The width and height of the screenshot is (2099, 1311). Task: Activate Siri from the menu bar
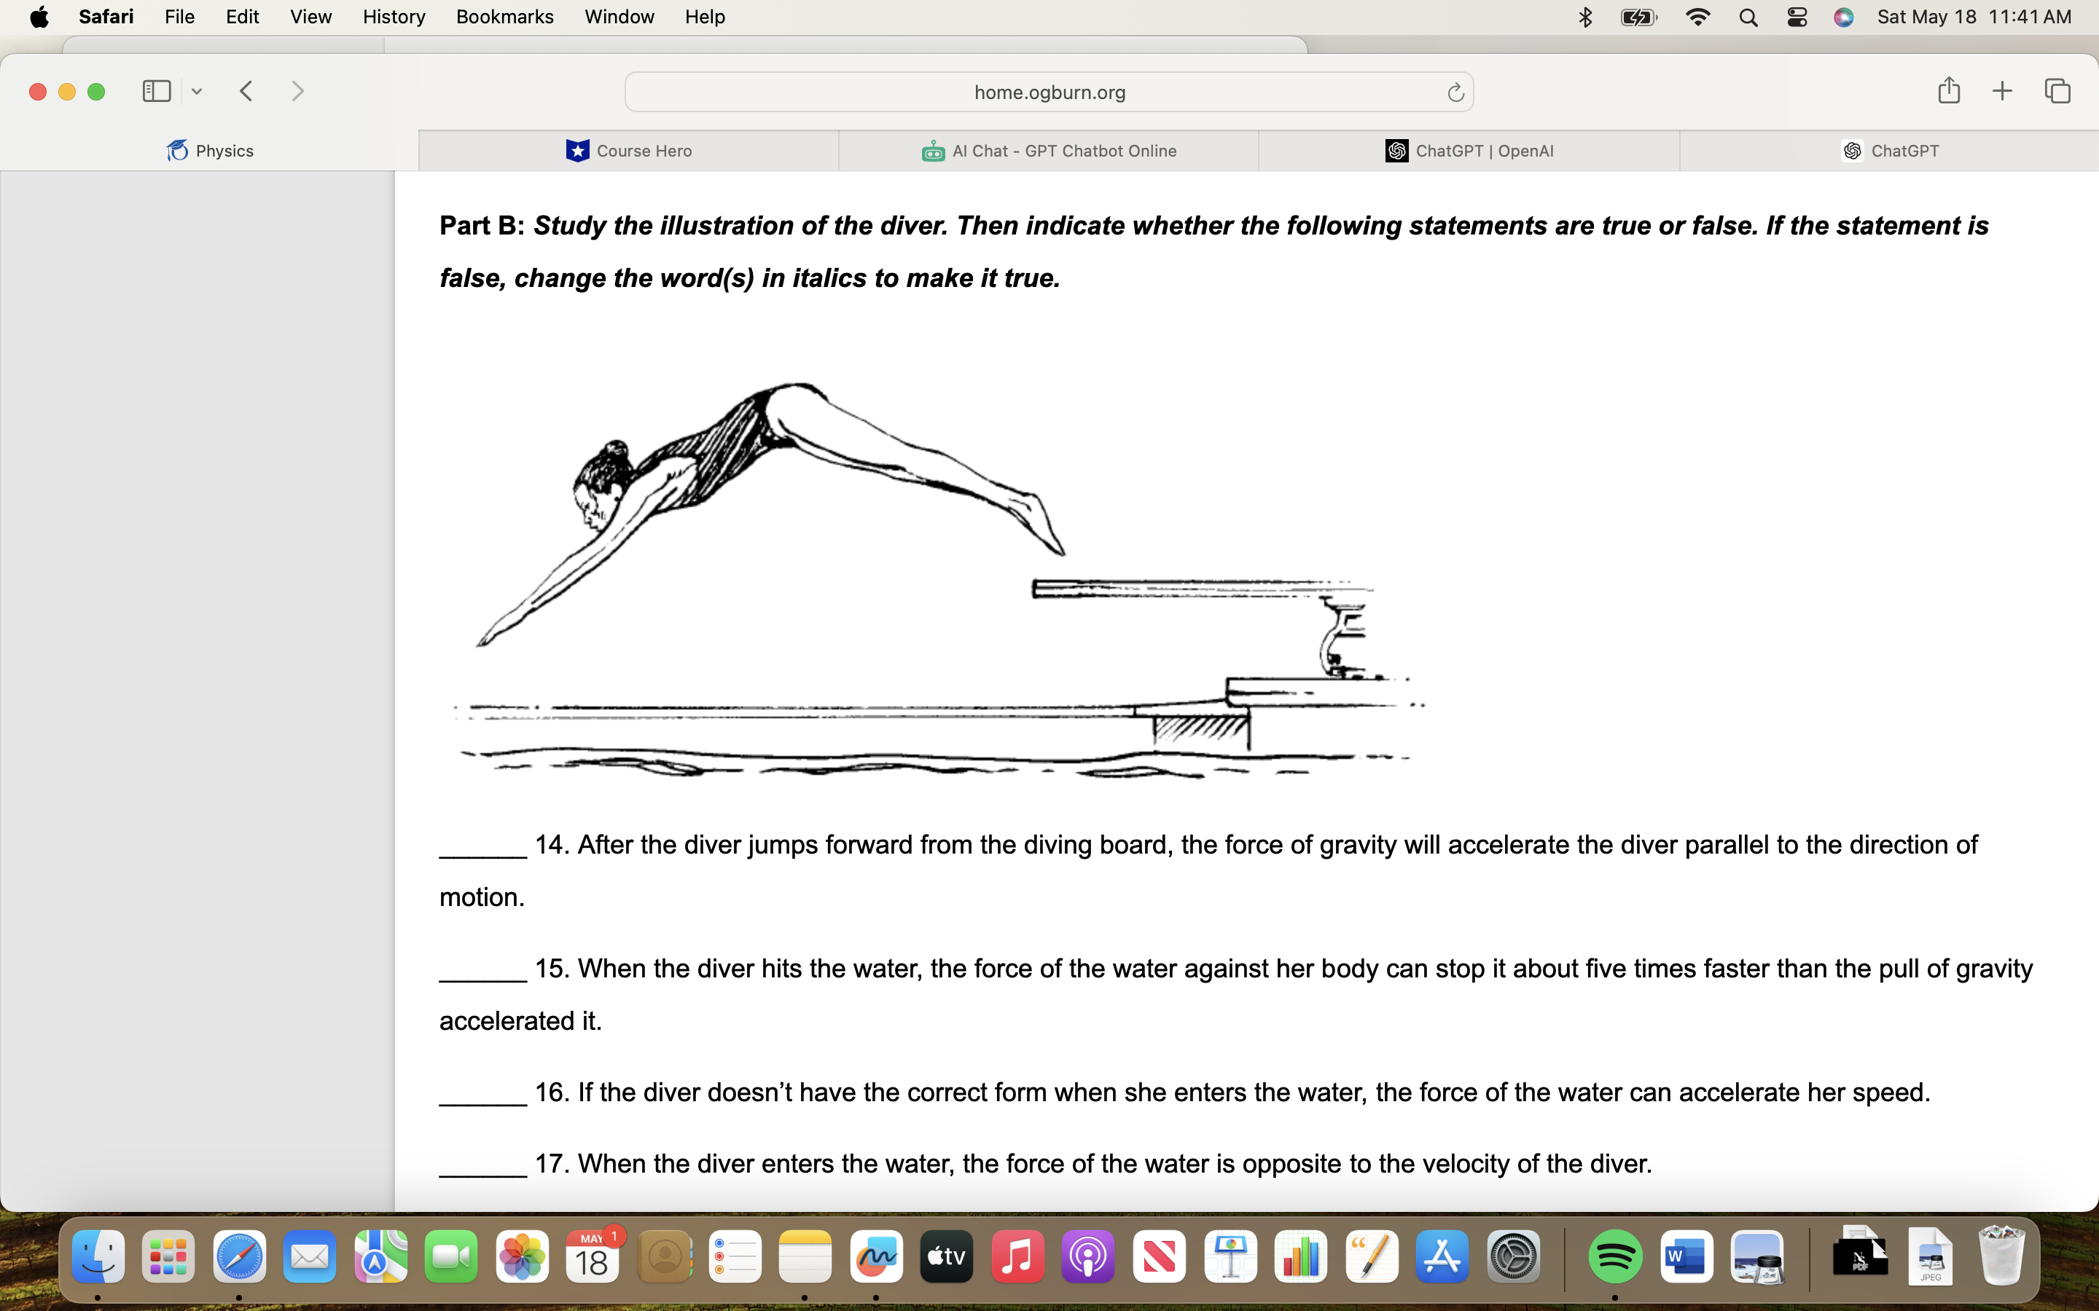(1844, 17)
